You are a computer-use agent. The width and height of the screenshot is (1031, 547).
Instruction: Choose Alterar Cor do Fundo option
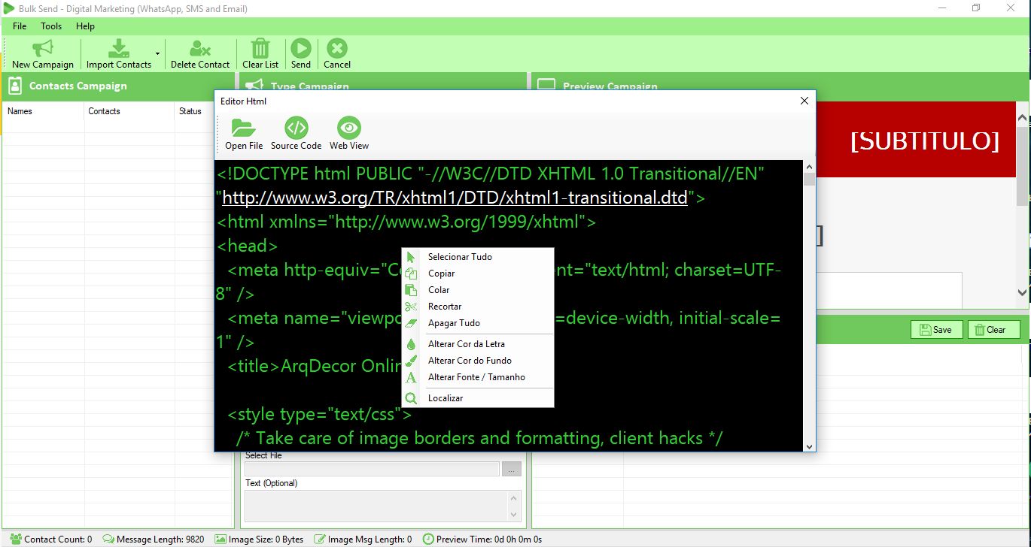(478, 361)
